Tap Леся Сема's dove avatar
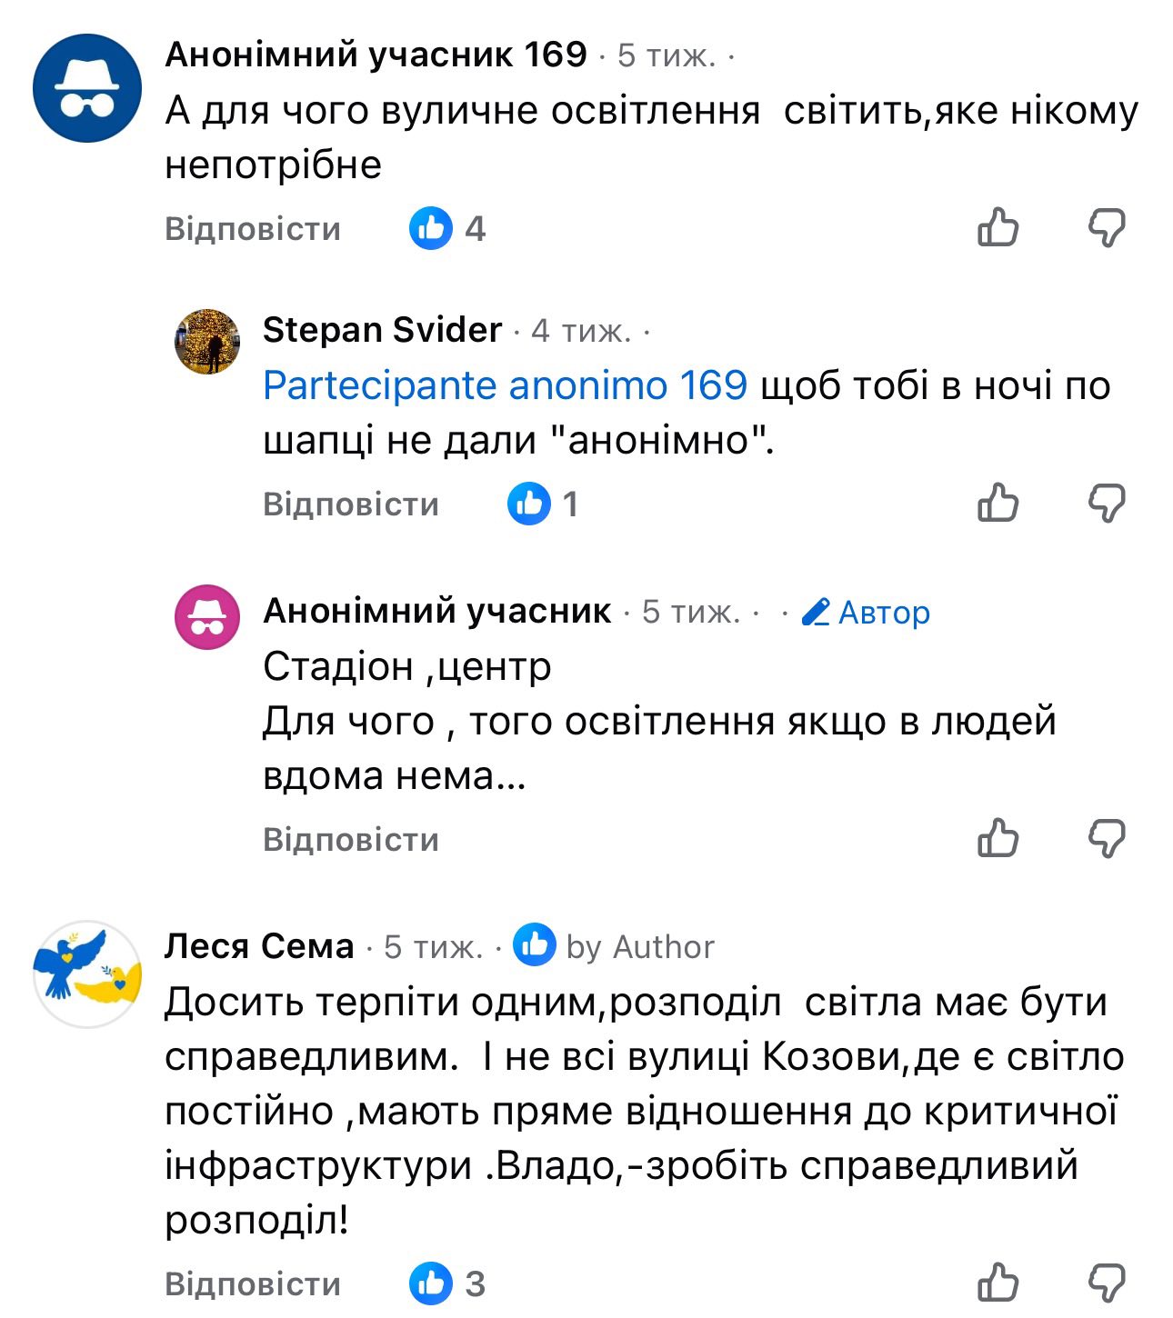This screenshot has width=1173, height=1318. (87, 974)
